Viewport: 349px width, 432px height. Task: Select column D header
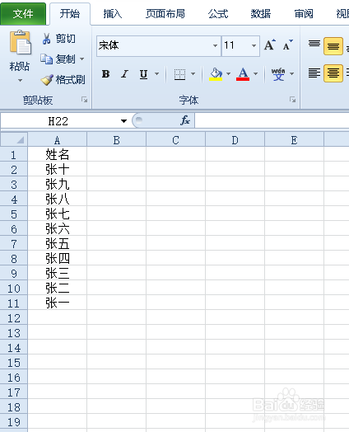click(x=235, y=140)
